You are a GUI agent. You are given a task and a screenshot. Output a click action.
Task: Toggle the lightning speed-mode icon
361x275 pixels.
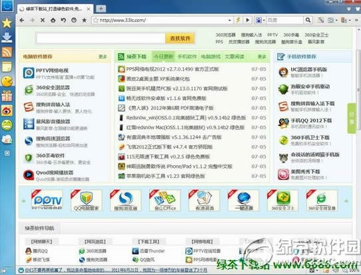tap(238, 20)
